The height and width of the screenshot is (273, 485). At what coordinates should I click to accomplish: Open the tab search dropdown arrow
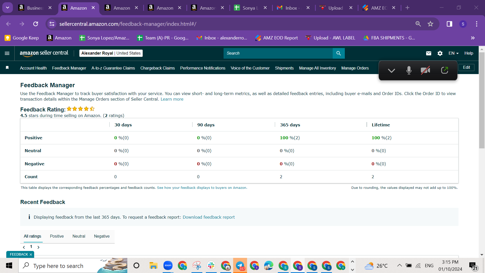[8, 8]
